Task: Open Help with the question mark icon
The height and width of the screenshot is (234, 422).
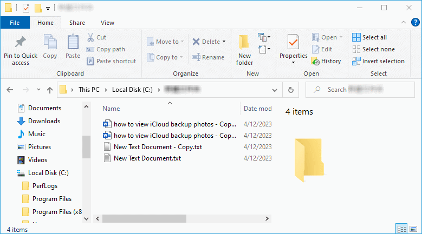Action: point(415,22)
